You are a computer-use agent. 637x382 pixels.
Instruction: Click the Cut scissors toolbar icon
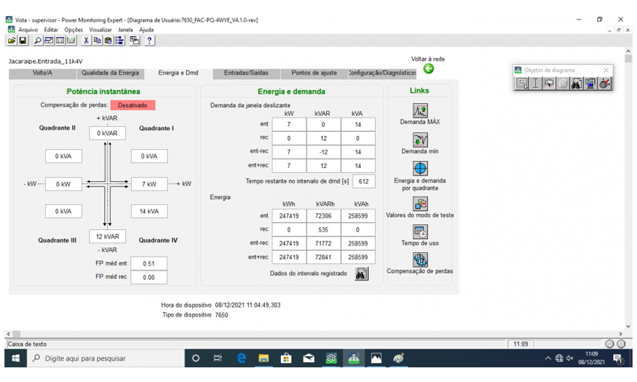pos(86,41)
